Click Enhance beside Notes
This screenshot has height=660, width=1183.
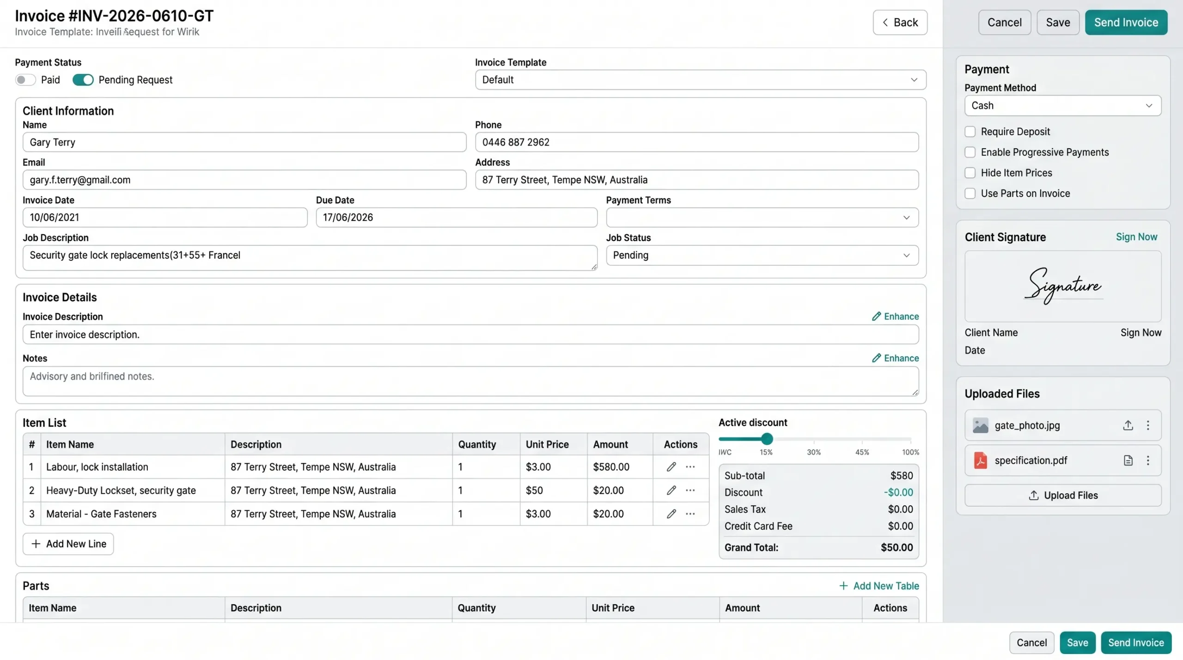pyautogui.click(x=895, y=358)
